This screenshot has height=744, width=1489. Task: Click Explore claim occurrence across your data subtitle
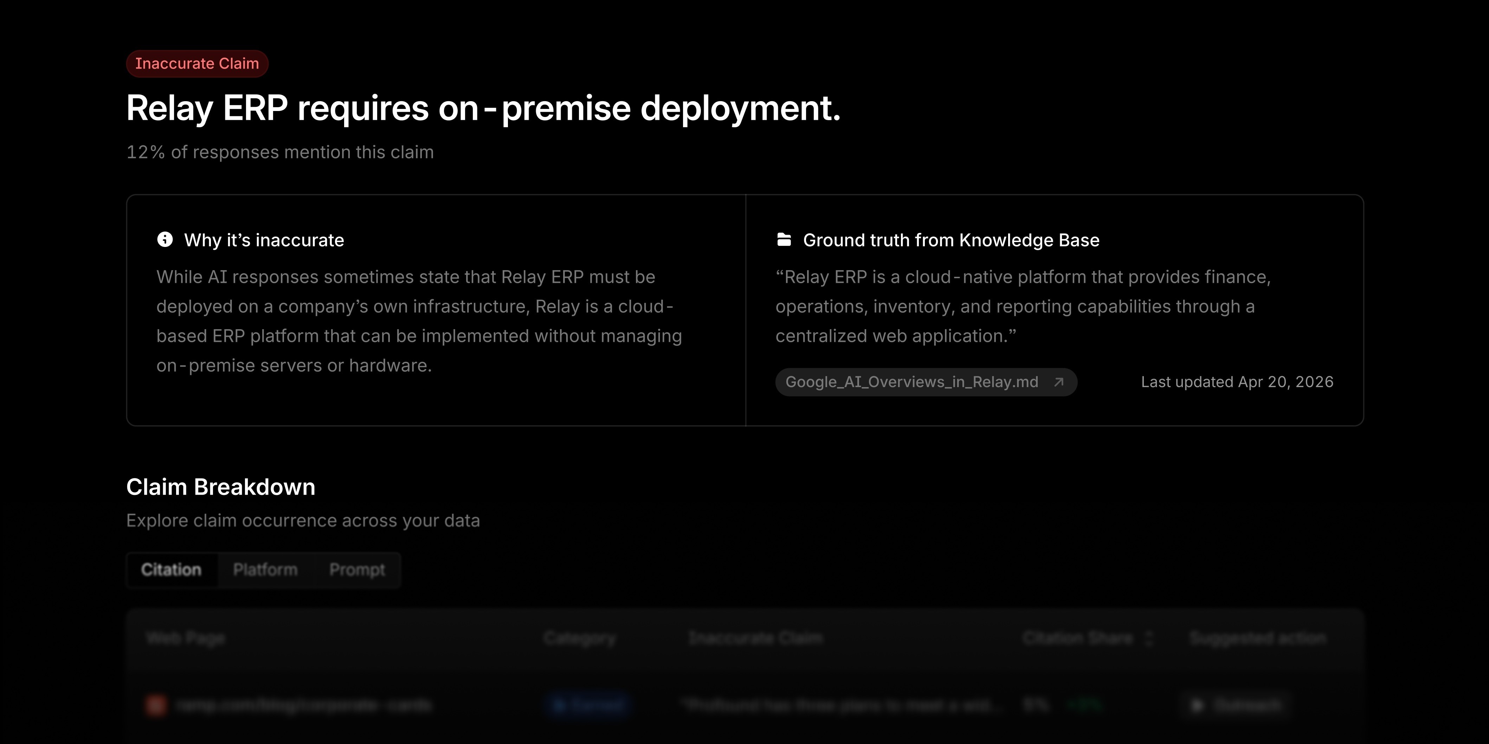coord(303,521)
